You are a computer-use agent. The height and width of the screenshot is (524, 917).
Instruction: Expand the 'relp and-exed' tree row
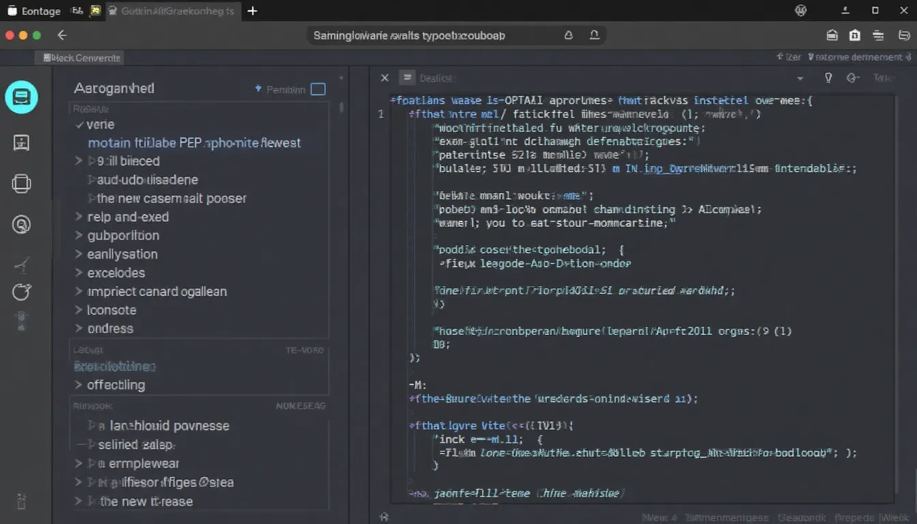point(78,217)
